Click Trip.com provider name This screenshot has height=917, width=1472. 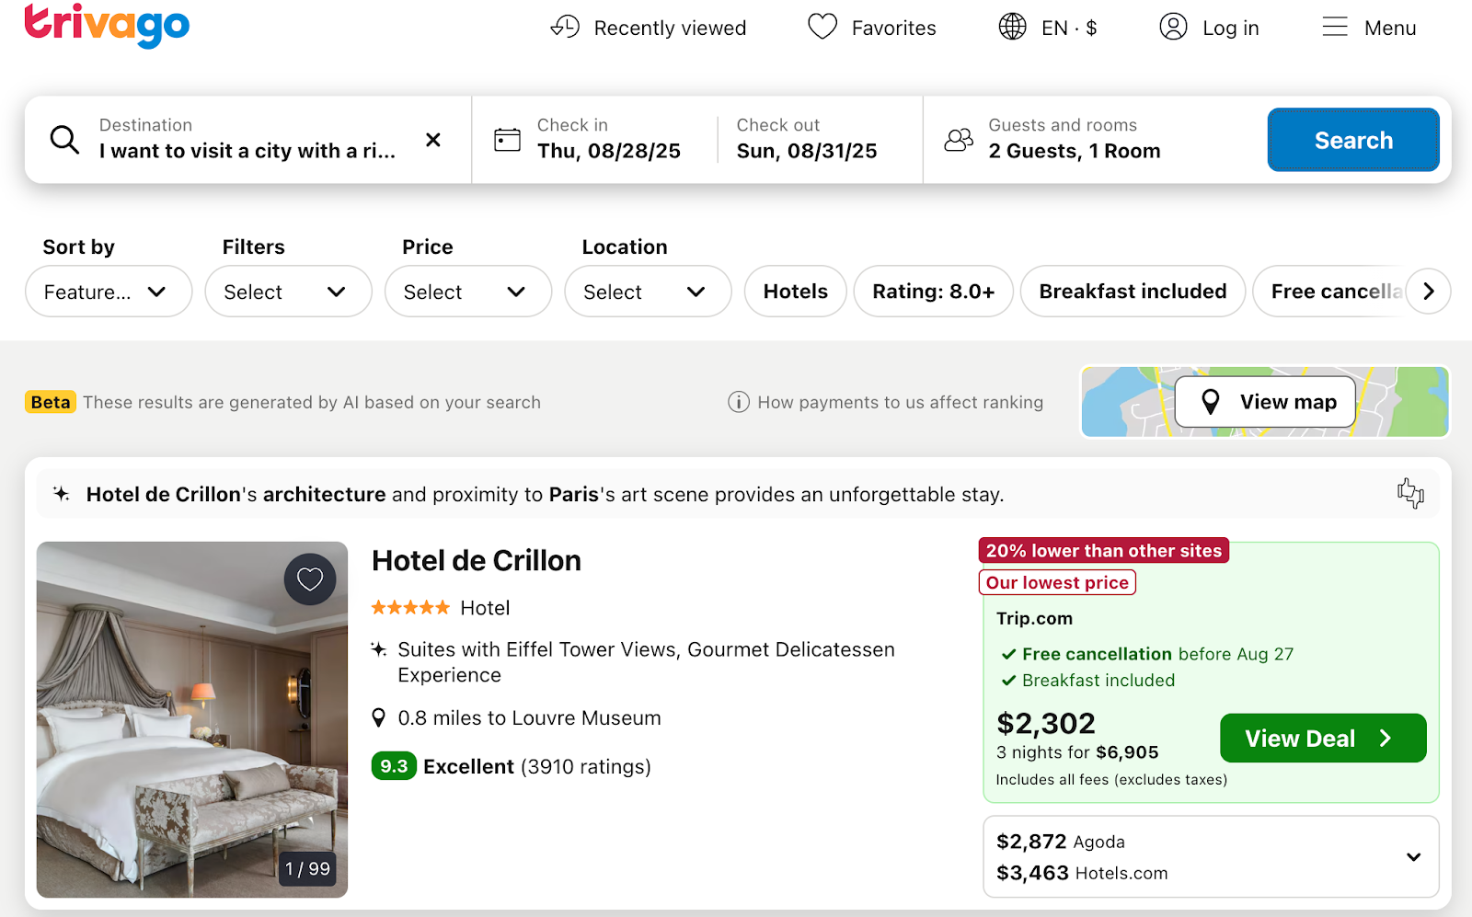click(x=1035, y=618)
